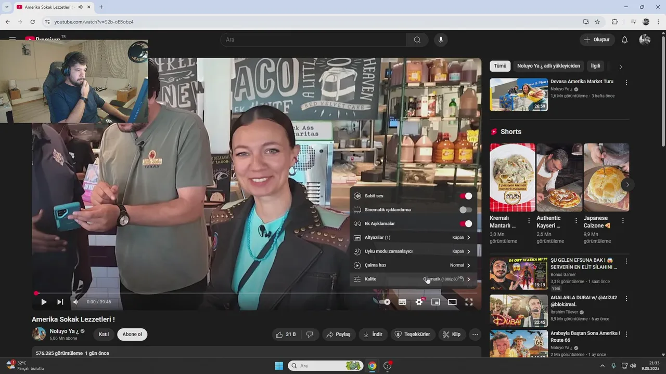The image size is (666, 374).
Task: Open YouTube notifications bell
Action: (625, 40)
